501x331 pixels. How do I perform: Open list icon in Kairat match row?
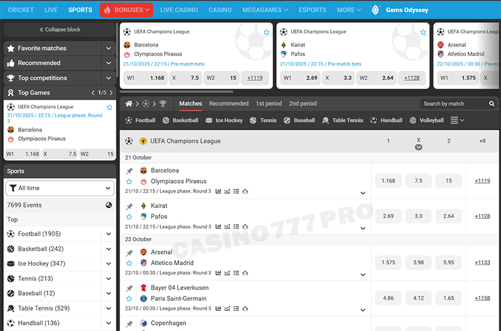click(236, 227)
